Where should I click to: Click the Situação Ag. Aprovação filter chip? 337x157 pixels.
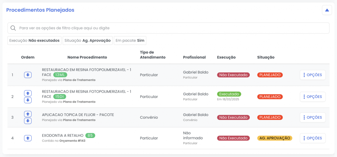click(88, 41)
